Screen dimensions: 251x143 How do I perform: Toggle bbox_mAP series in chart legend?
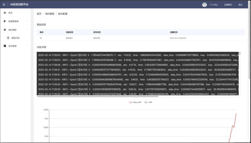coord(135,102)
